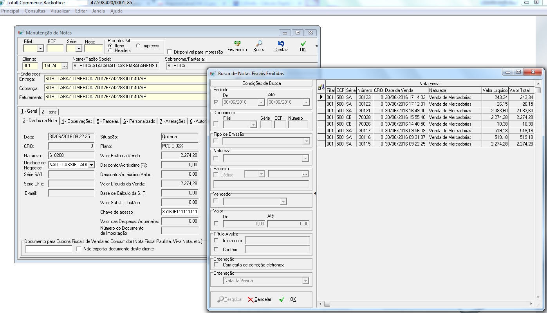Screen dimensions: 547x313
Task: Switch to the 7 - Alterações tab
Action: click(172, 121)
